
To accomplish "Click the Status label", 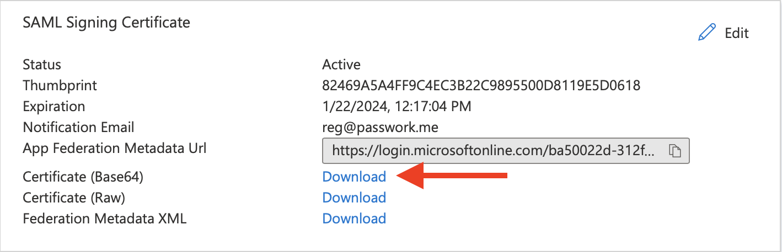I will coord(42,64).
